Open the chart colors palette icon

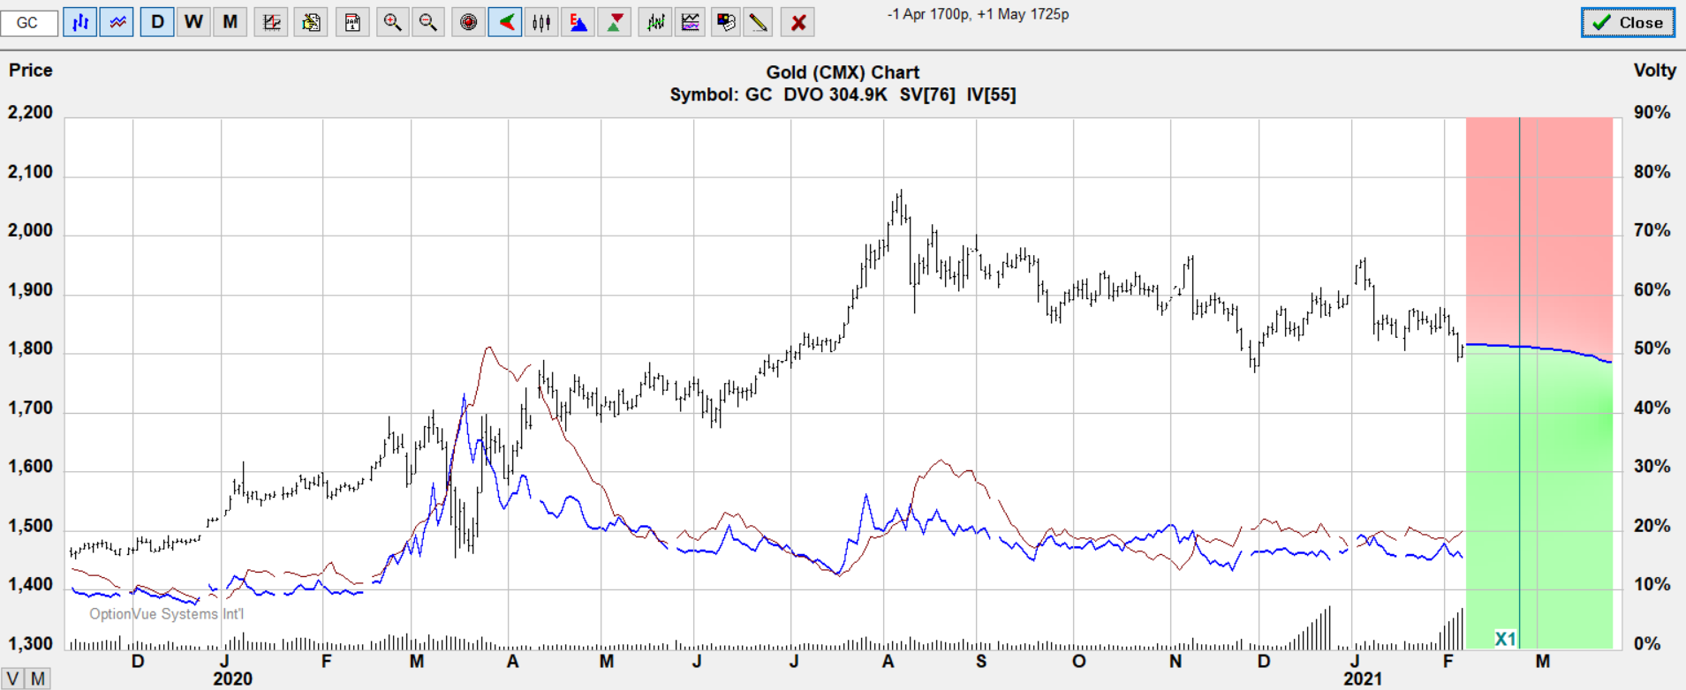pyautogui.click(x=726, y=23)
